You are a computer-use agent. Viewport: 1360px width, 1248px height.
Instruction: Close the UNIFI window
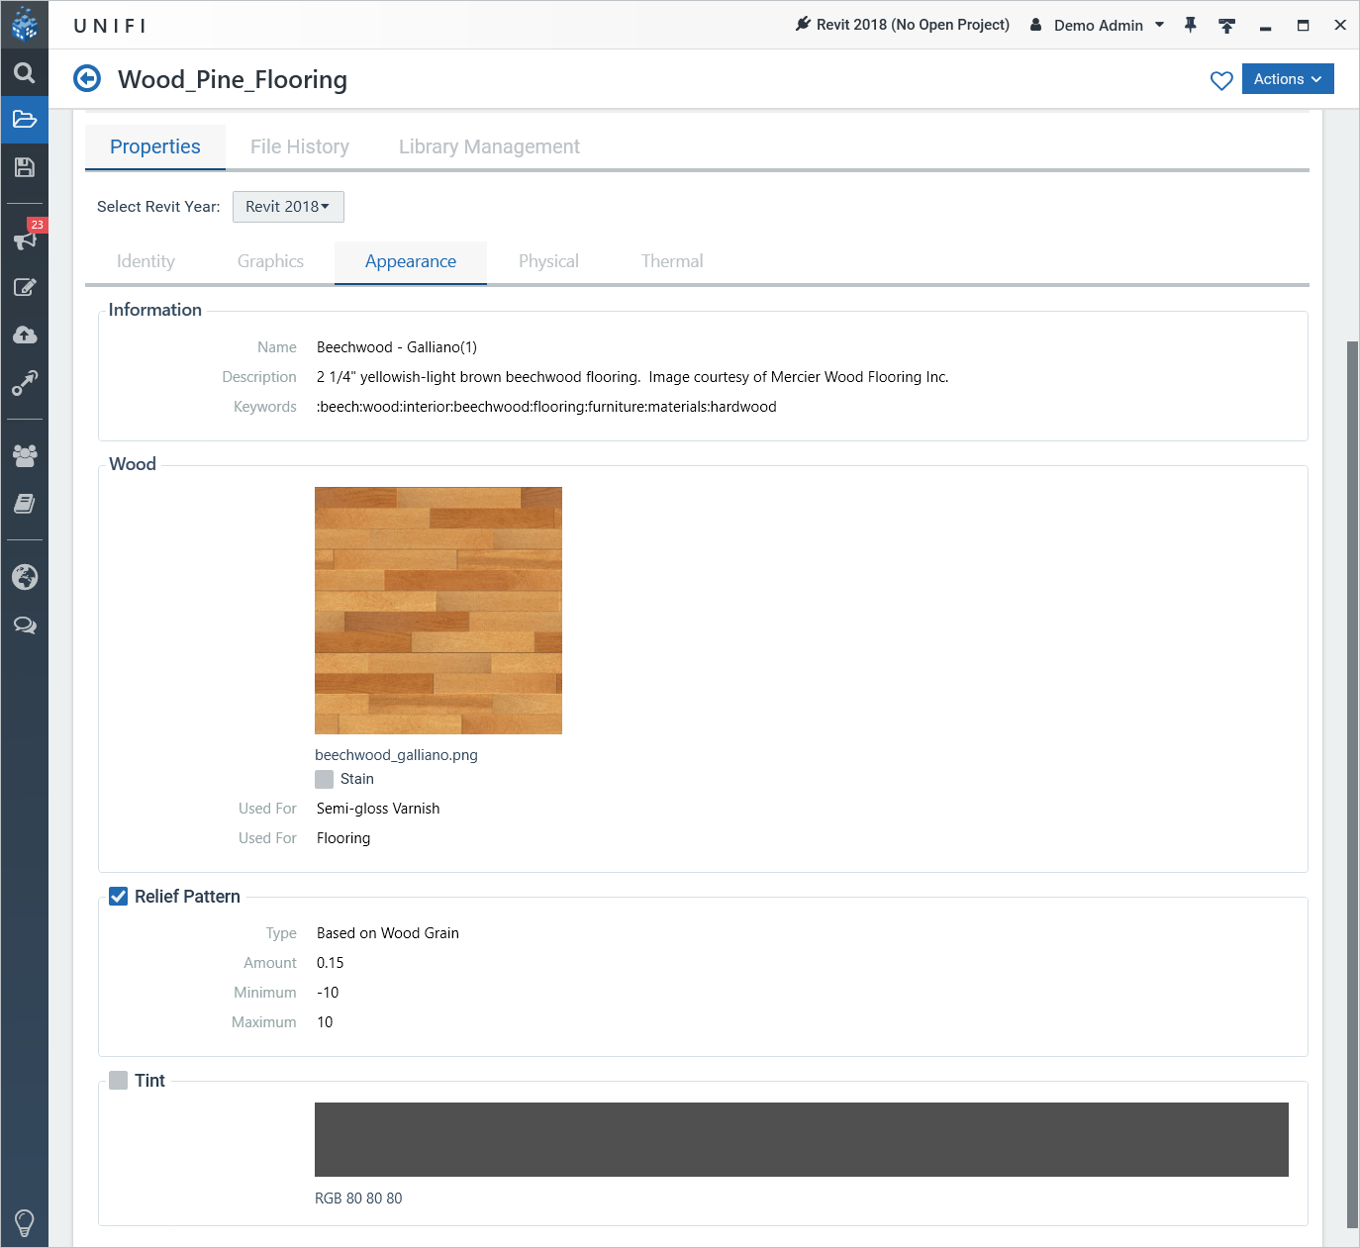point(1340,25)
